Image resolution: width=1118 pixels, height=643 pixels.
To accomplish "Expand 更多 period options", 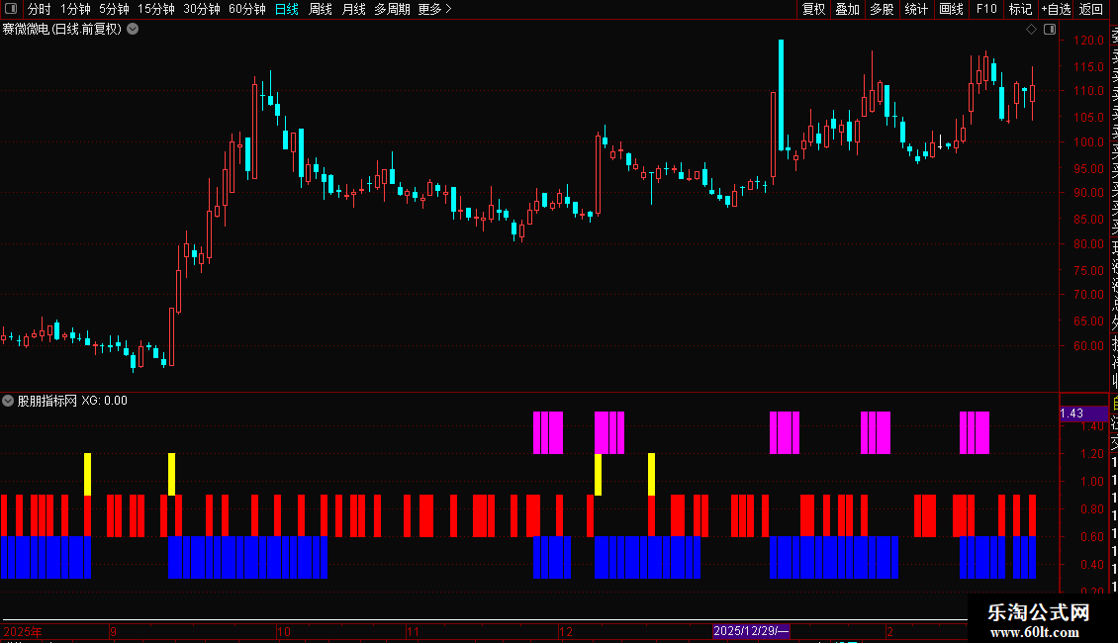I will [434, 9].
